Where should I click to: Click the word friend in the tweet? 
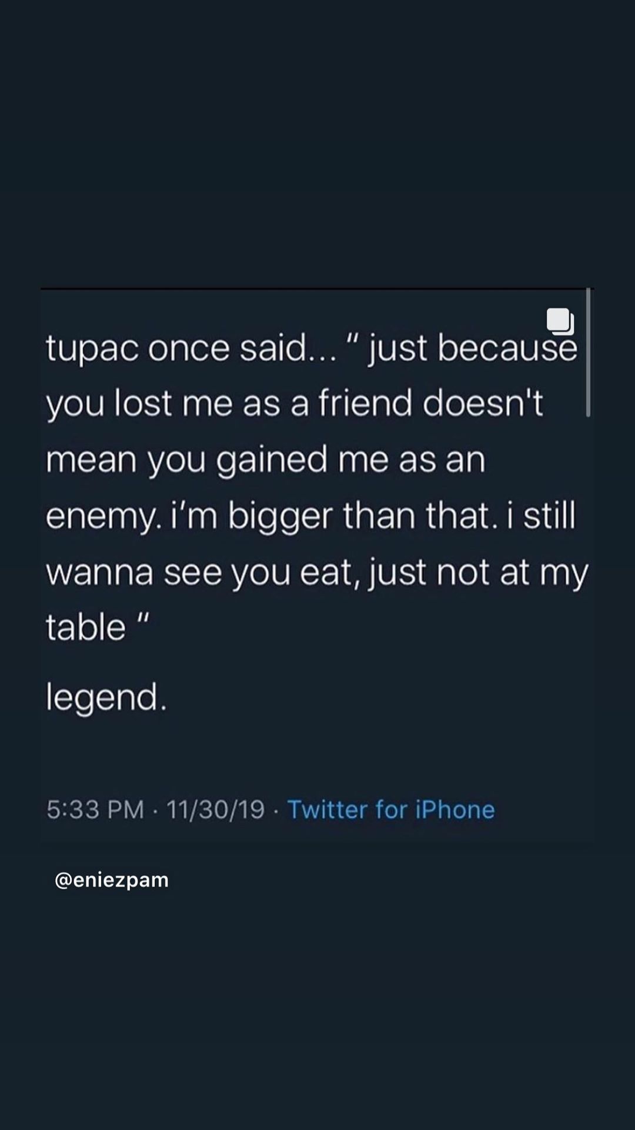pos(365,403)
